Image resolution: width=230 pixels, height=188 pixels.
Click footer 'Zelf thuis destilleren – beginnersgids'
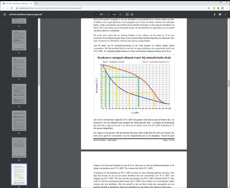[x=105, y=140]
